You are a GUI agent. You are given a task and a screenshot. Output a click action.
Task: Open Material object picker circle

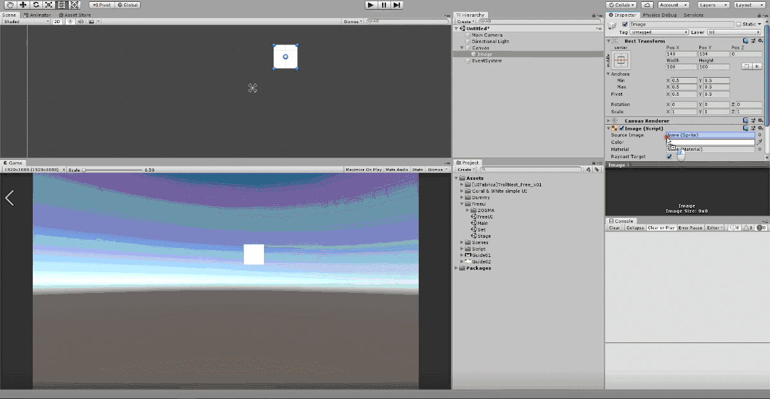pyautogui.click(x=760, y=149)
